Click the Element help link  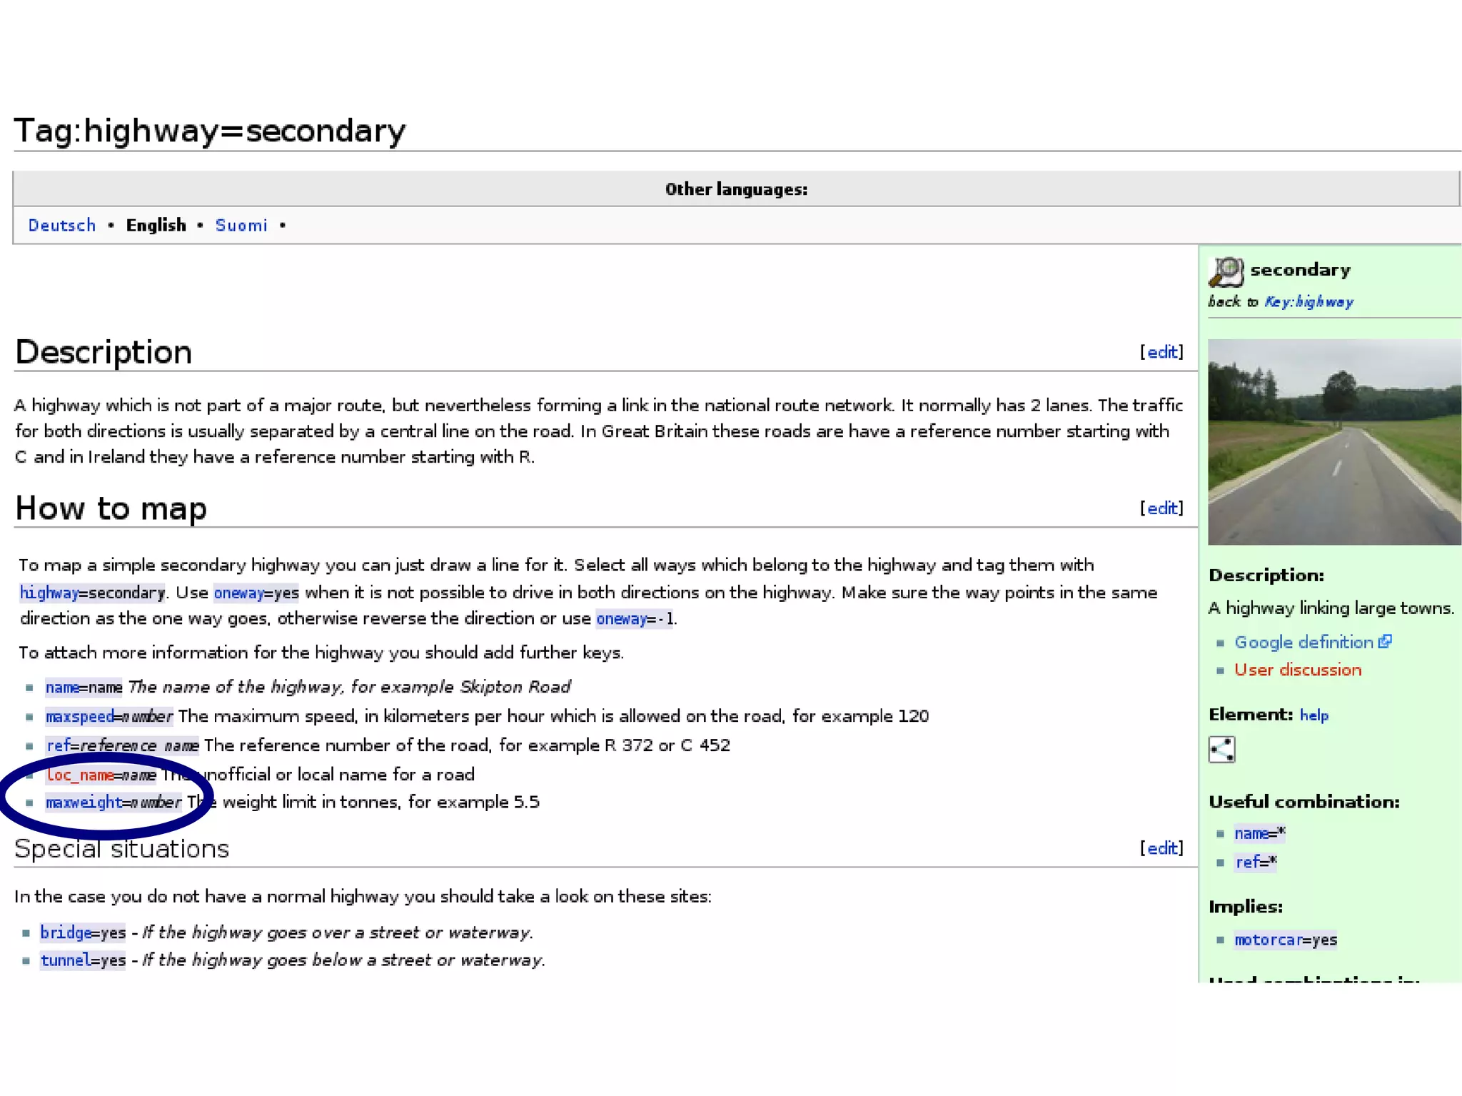[x=1314, y=715]
